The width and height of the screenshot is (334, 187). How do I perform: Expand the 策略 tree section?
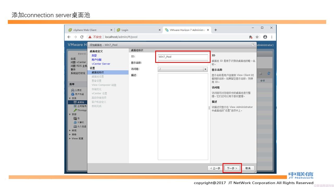tap(70, 135)
